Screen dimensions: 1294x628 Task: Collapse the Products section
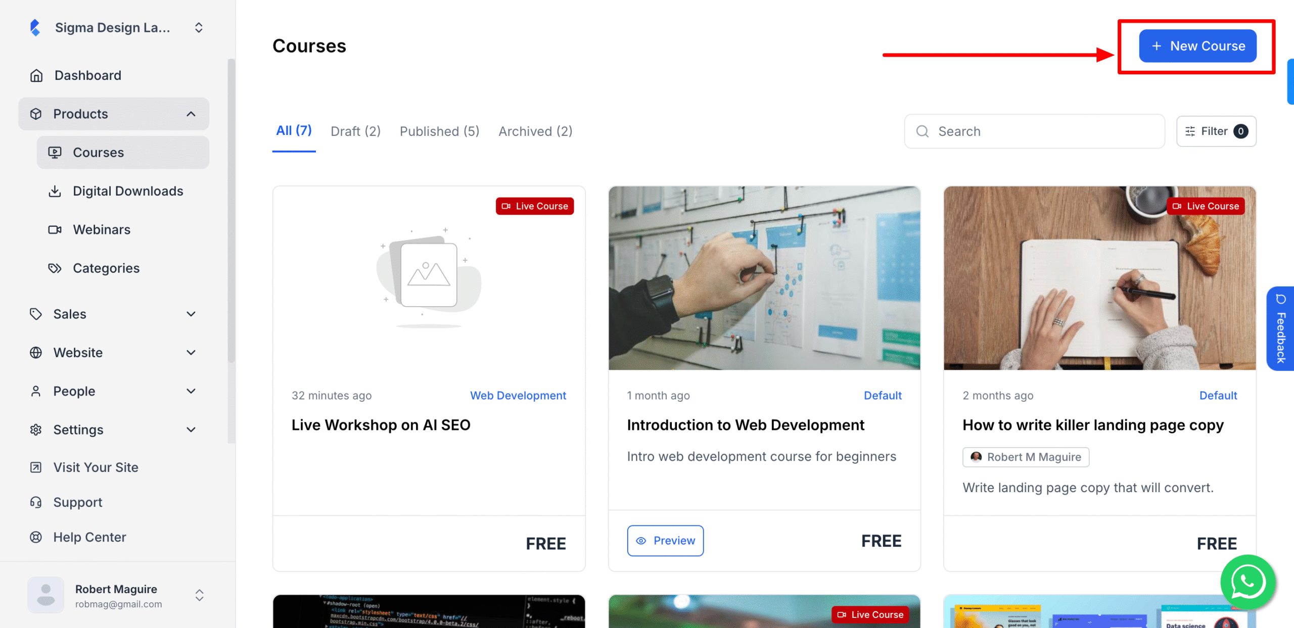pos(191,114)
